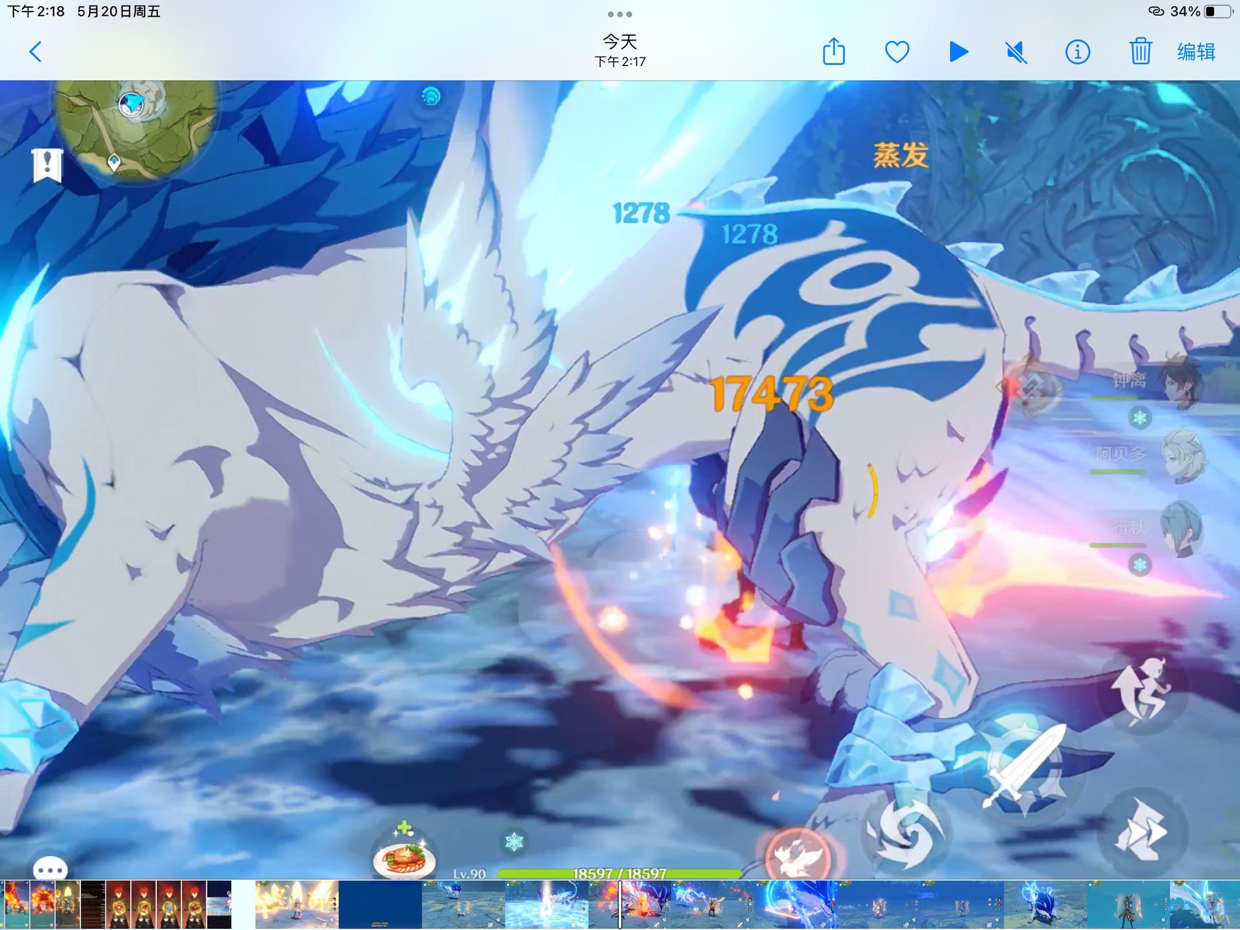Tap the blue wind-swirl icon at top of game

(431, 96)
